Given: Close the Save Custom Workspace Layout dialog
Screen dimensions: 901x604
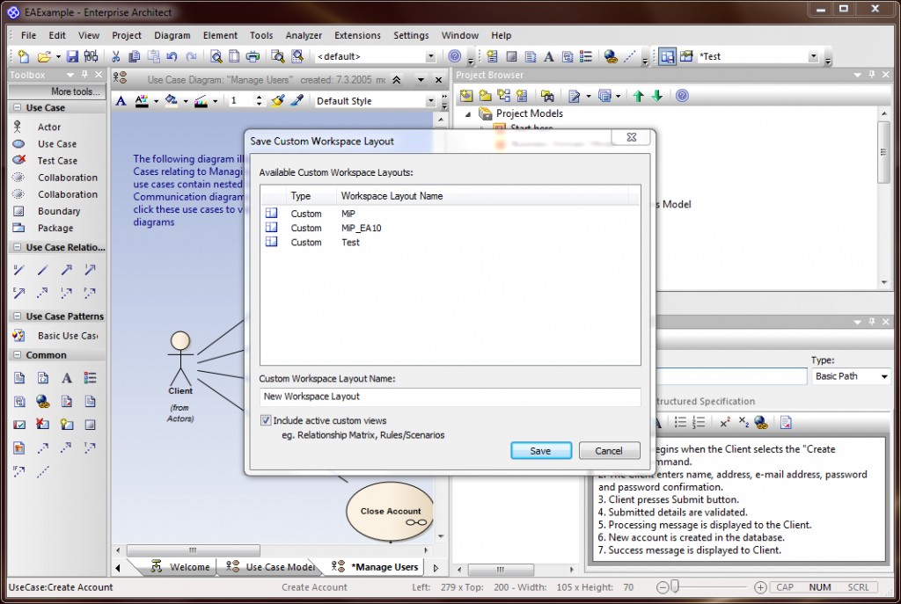Looking at the screenshot, I should click(x=632, y=137).
